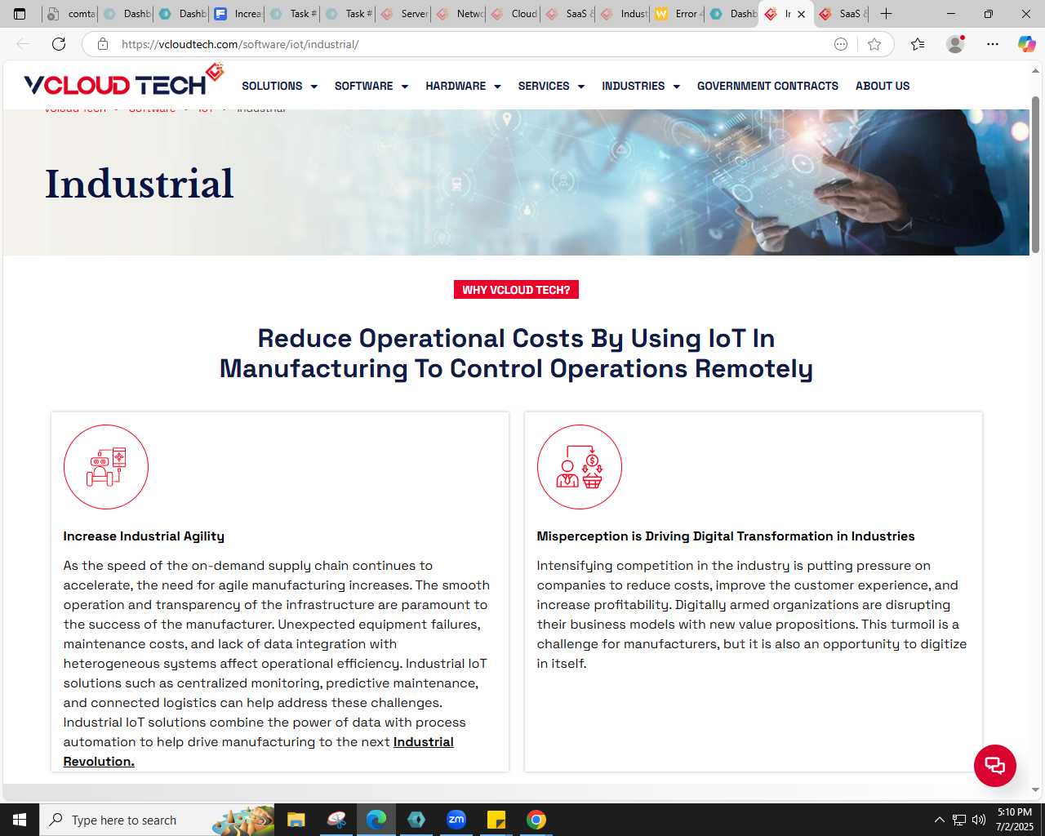This screenshot has height=836, width=1045.
Task: Click the Misperception is Driving Digital Transformation heading
Action: 726,536
